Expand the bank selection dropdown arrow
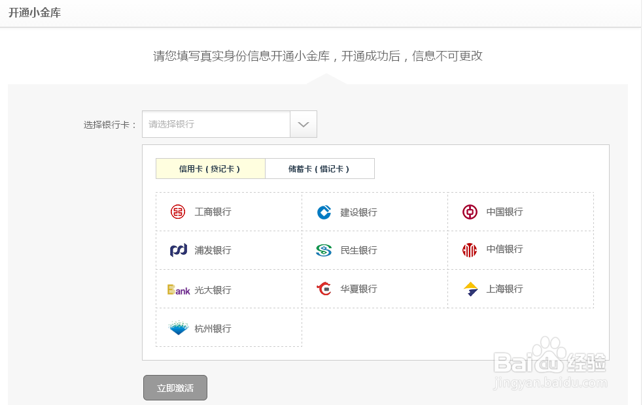This screenshot has height=405, width=643. coord(304,124)
